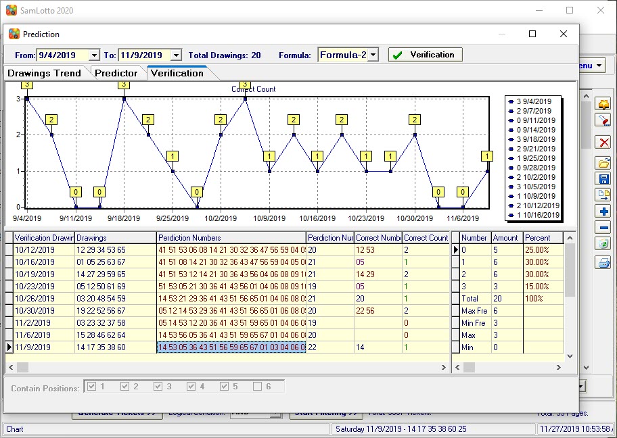
Task: Click the legend entry 3 9/4/2019
Action: coord(530,101)
